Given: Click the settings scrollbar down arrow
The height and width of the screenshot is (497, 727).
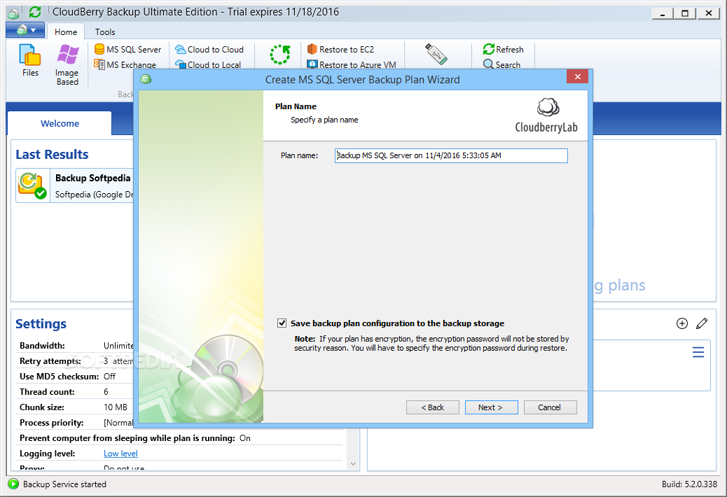Looking at the screenshot, I should 353,463.
